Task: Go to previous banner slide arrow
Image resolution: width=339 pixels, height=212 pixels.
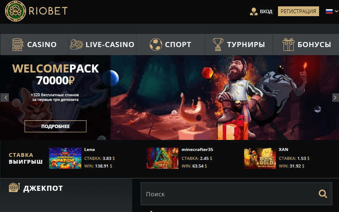Action: [x=5, y=98]
